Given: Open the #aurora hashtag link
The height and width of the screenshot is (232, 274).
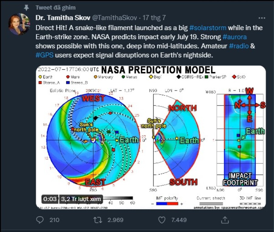Looking at the screenshot, I should click(235, 37).
